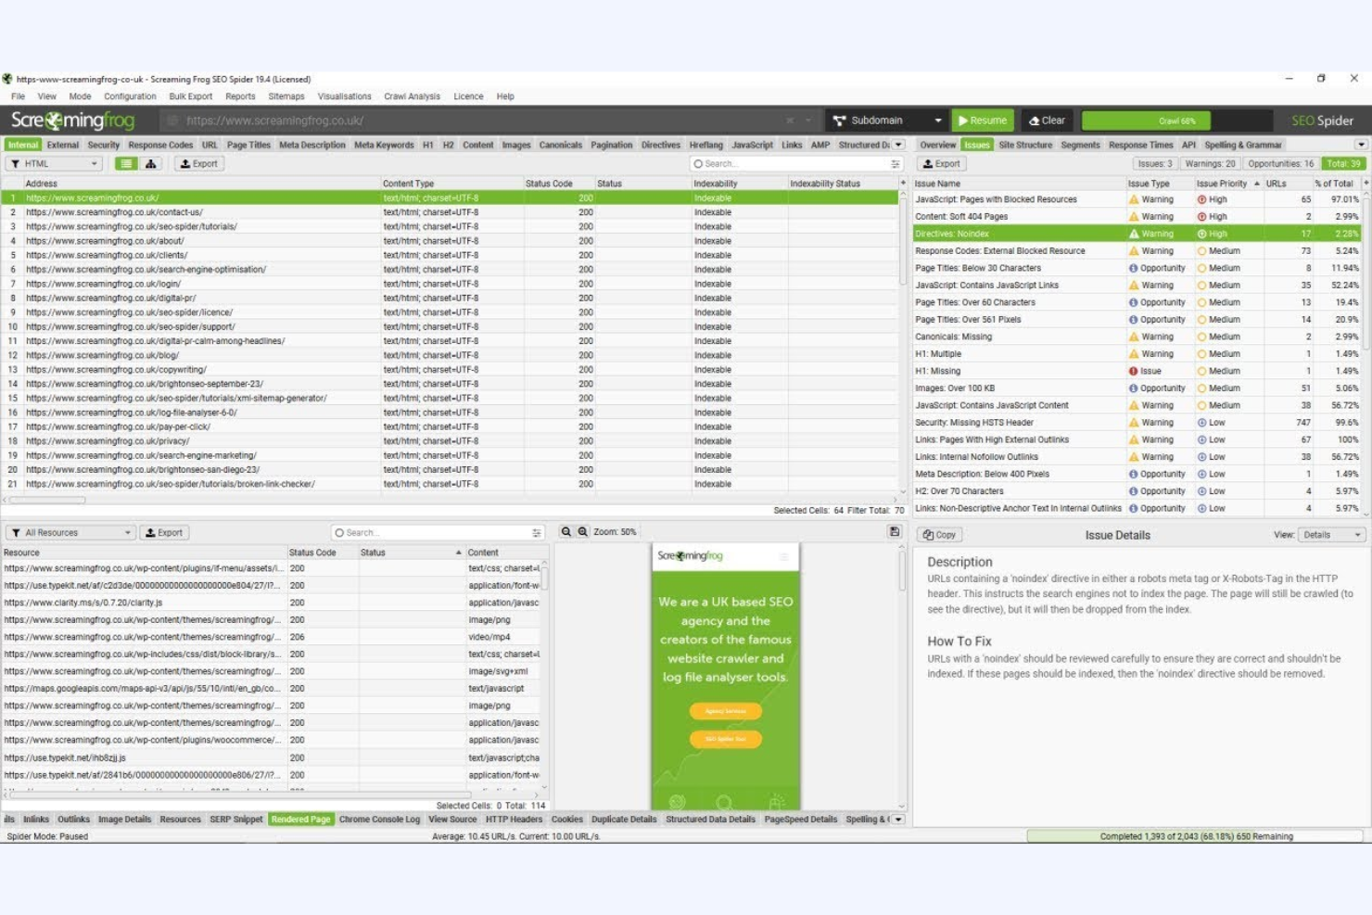Switch main table to tree view

[150, 164]
